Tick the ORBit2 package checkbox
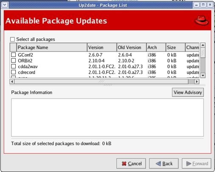 pyautogui.click(x=14, y=60)
